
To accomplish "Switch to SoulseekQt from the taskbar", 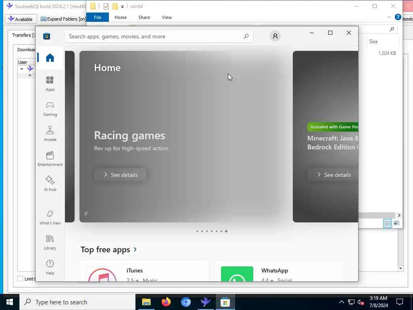I will (x=205, y=302).
